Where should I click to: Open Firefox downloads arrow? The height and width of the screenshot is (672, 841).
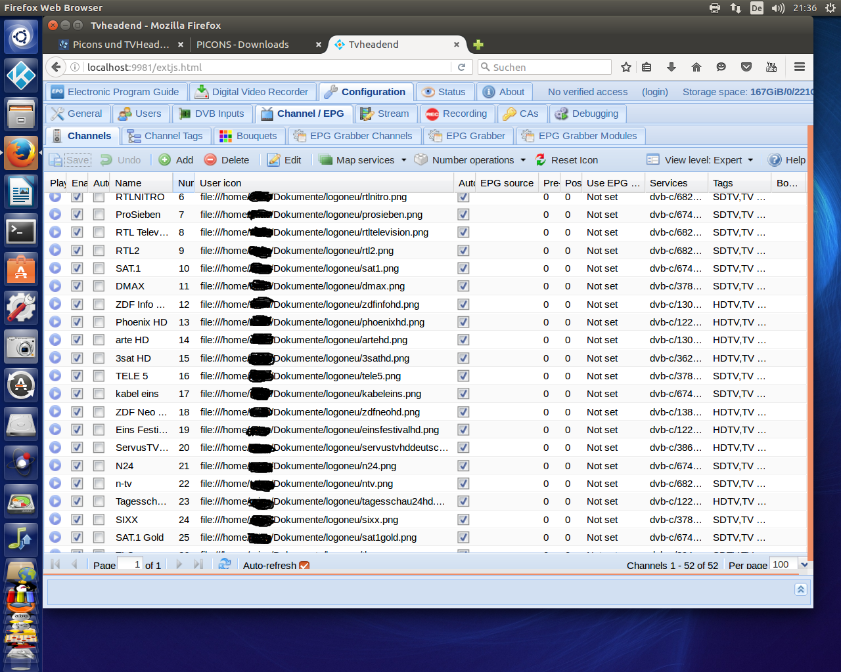click(x=671, y=67)
